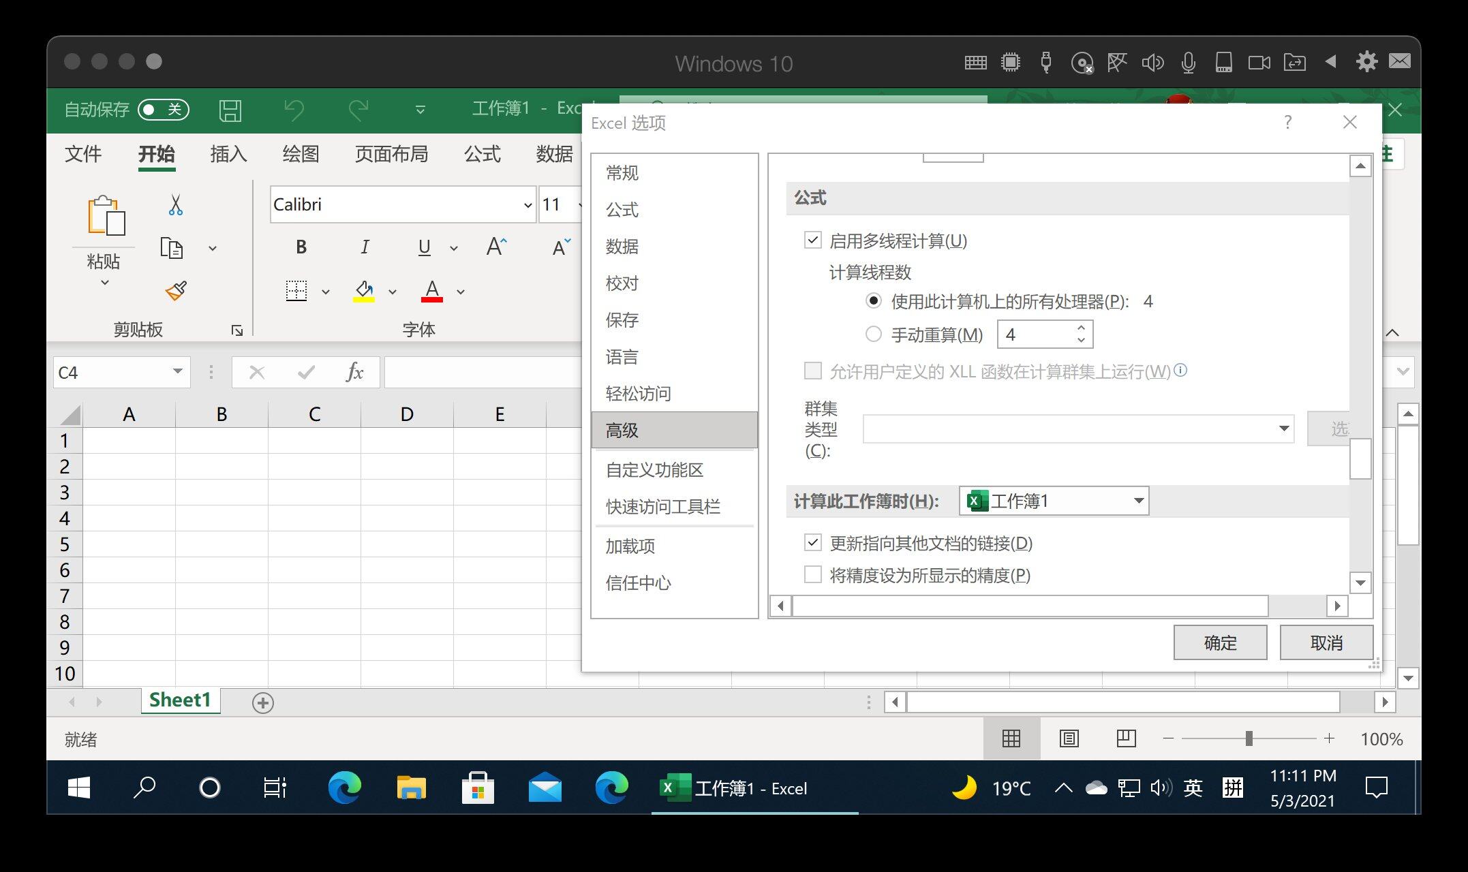Click the formula bar Enter checkmark icon
The height and width of the screenshot is (872, 1468).
pyautogui.click(x=307, y=372)
